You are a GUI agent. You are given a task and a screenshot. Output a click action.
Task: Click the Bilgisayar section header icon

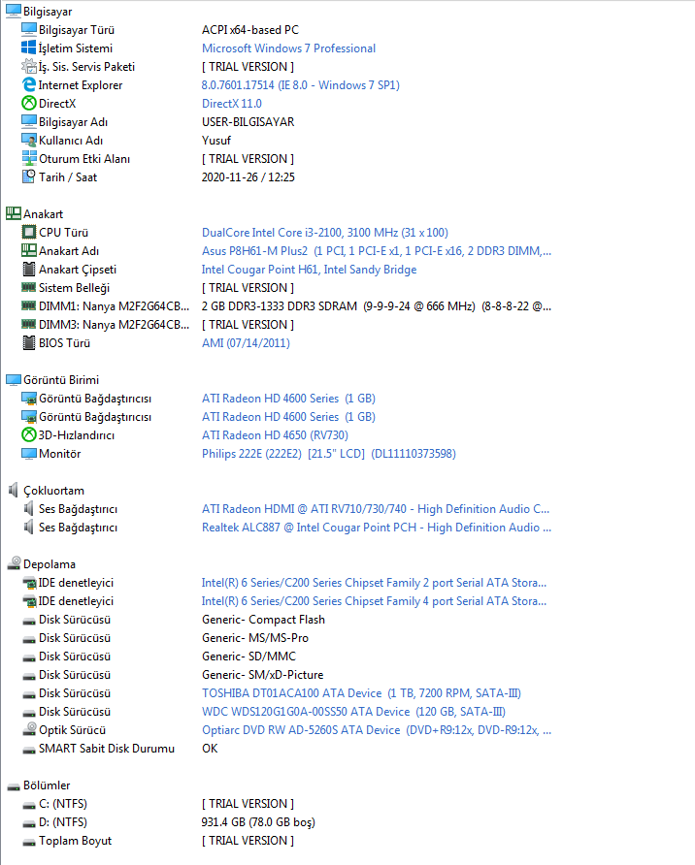(x=14, y=11)
